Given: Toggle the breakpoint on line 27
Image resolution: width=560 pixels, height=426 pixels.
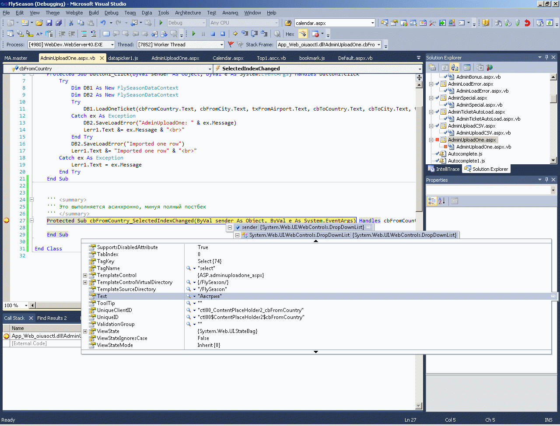Looking at the screenshot, I should coord(6,221).
